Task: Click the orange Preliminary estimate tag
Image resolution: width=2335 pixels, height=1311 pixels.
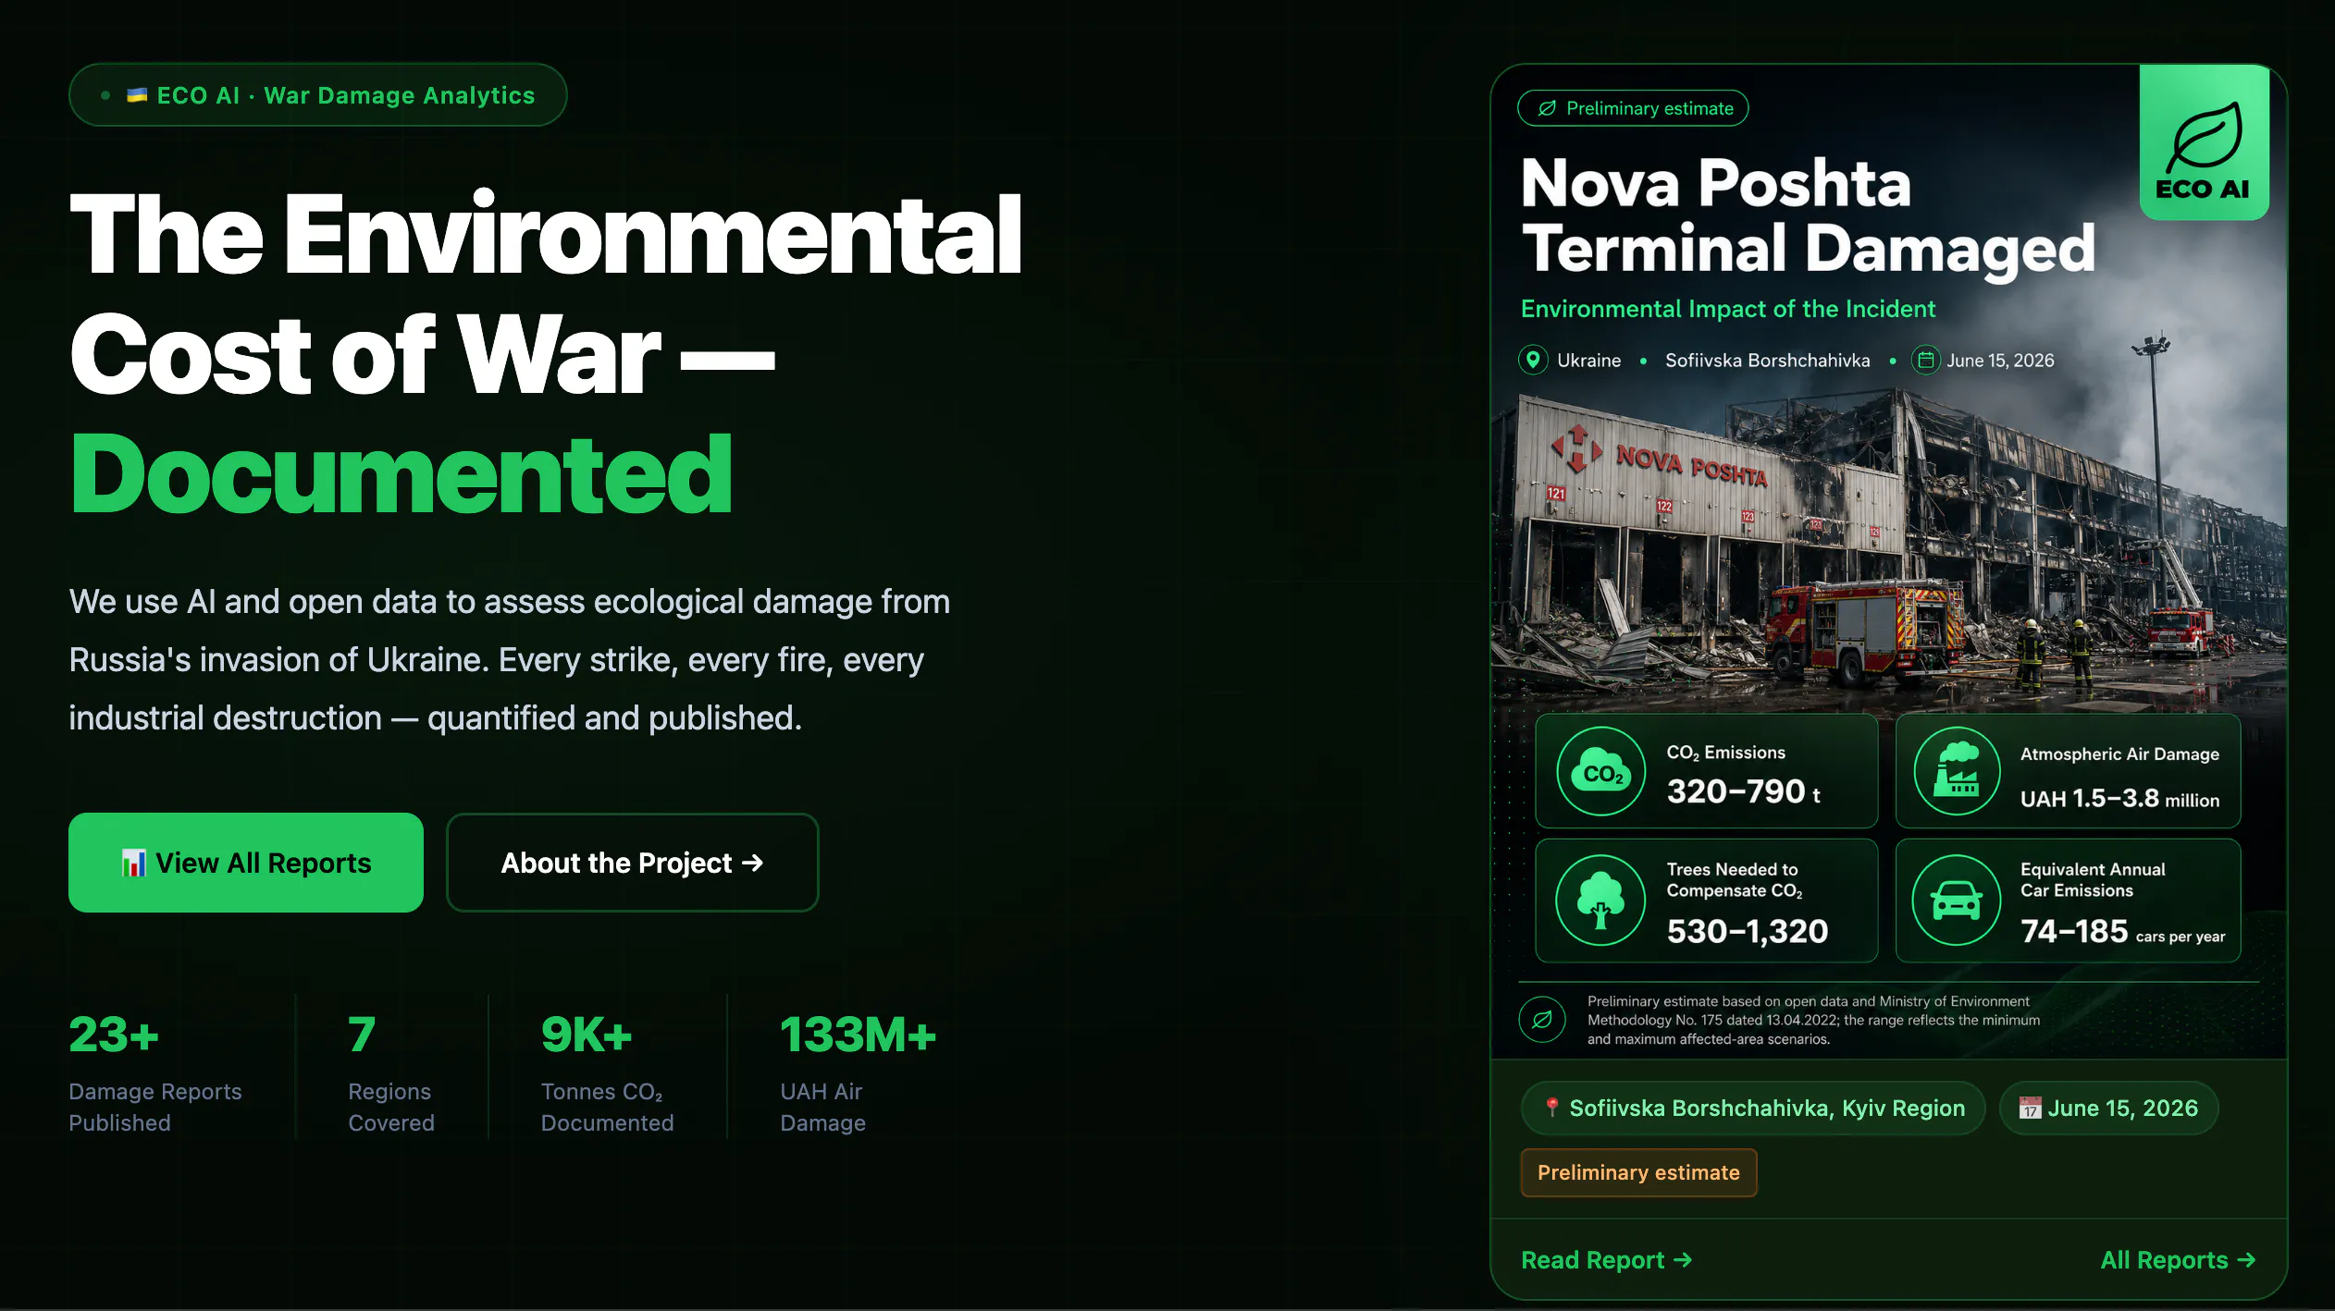Action: coord(1638,1172)
